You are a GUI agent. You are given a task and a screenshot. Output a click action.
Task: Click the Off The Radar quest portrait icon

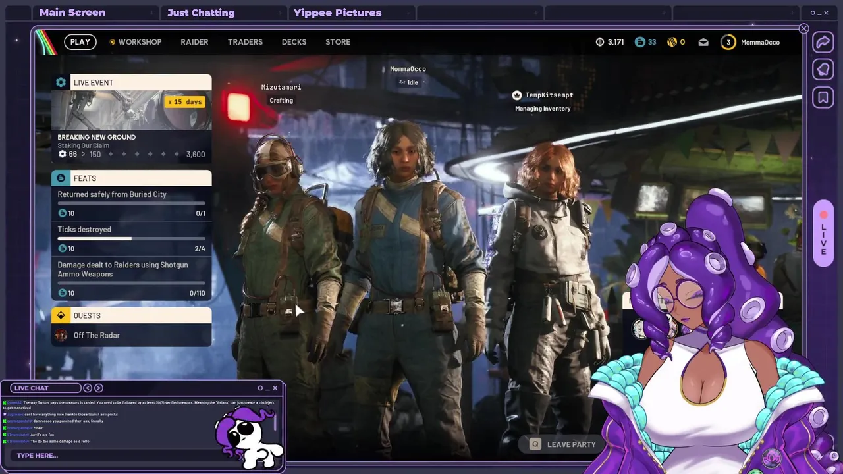pos(61,335)
